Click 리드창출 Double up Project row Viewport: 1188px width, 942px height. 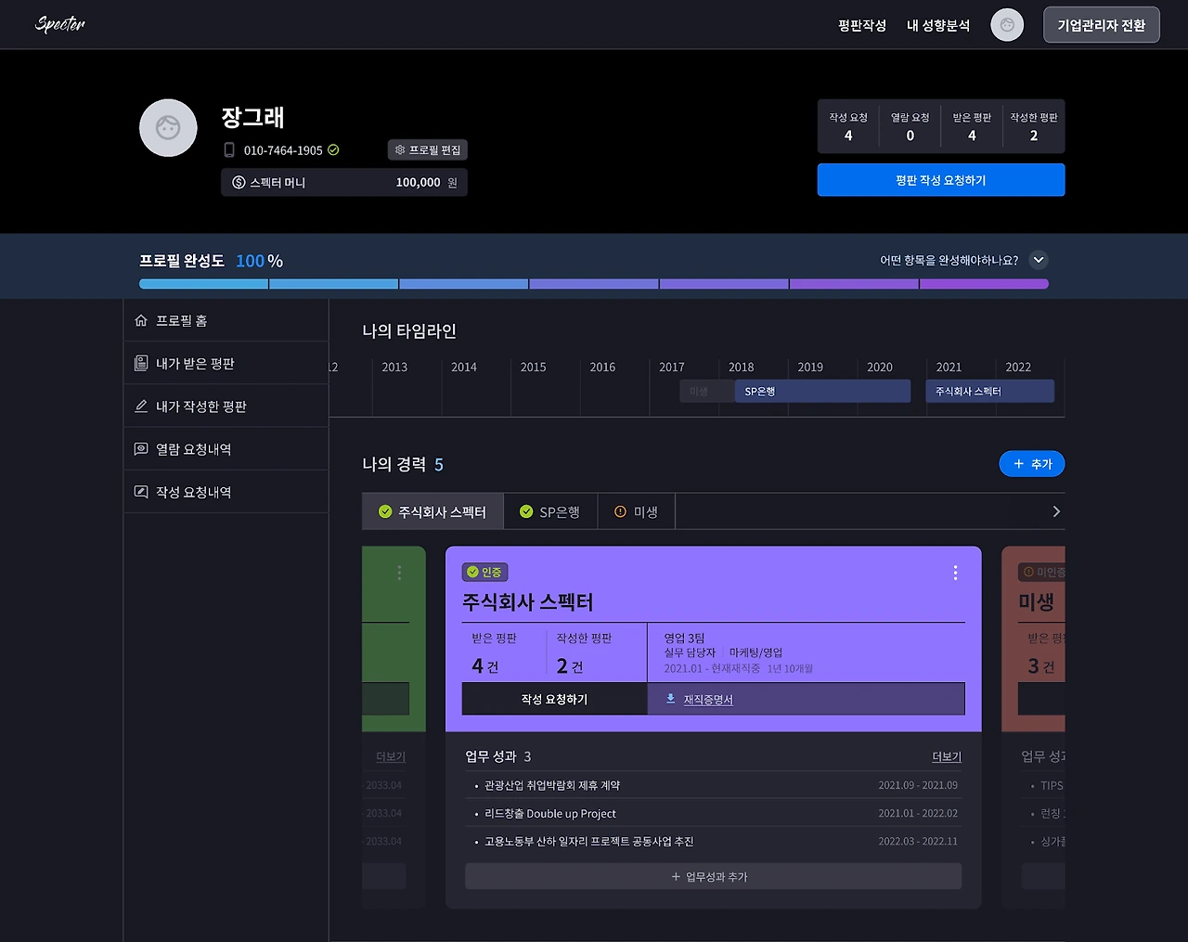713,813
